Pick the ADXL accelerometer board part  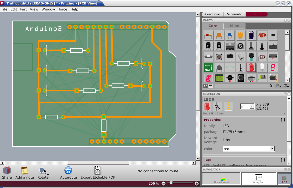point(208,68)
